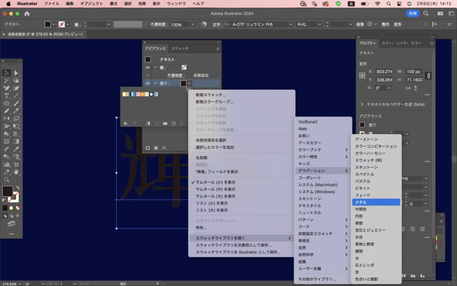This screenshot has height=286, width=457.
Task: Click the Ellipse shape tool
Action: (7, 103)
